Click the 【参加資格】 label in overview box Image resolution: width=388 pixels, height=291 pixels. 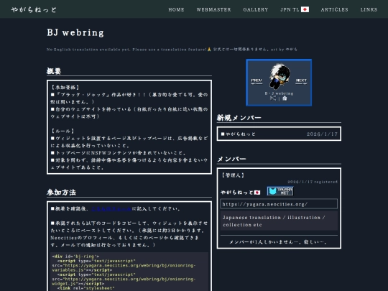65,88
